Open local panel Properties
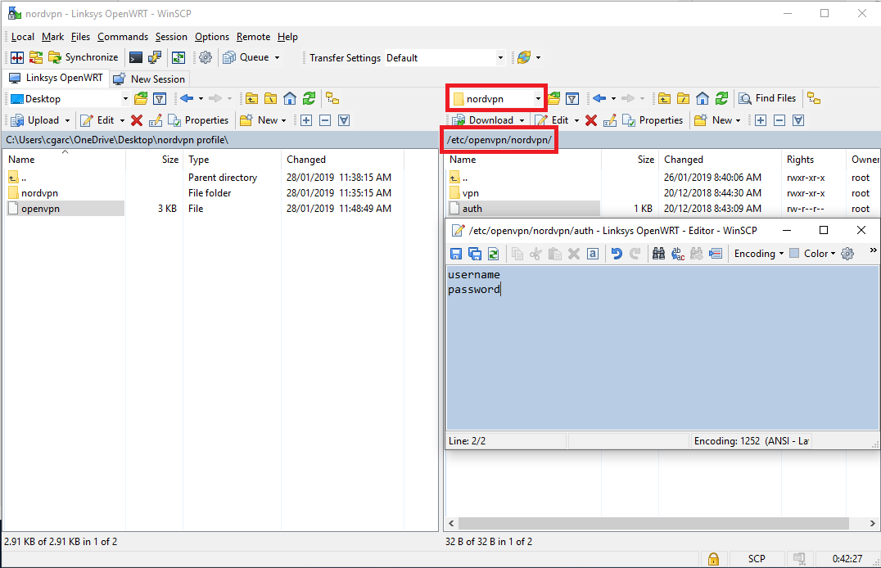881x568 pixels. click(198, 120)
